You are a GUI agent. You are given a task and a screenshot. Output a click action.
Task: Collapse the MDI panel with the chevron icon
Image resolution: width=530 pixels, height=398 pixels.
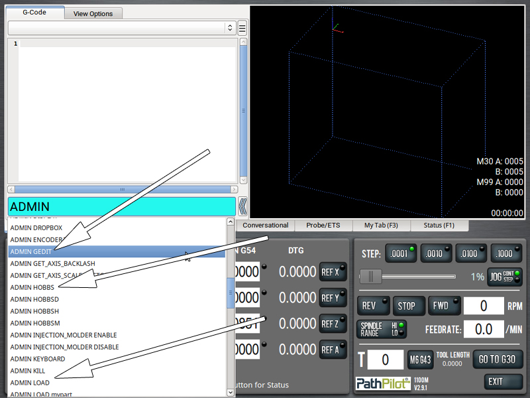click(x=243, y=206)
